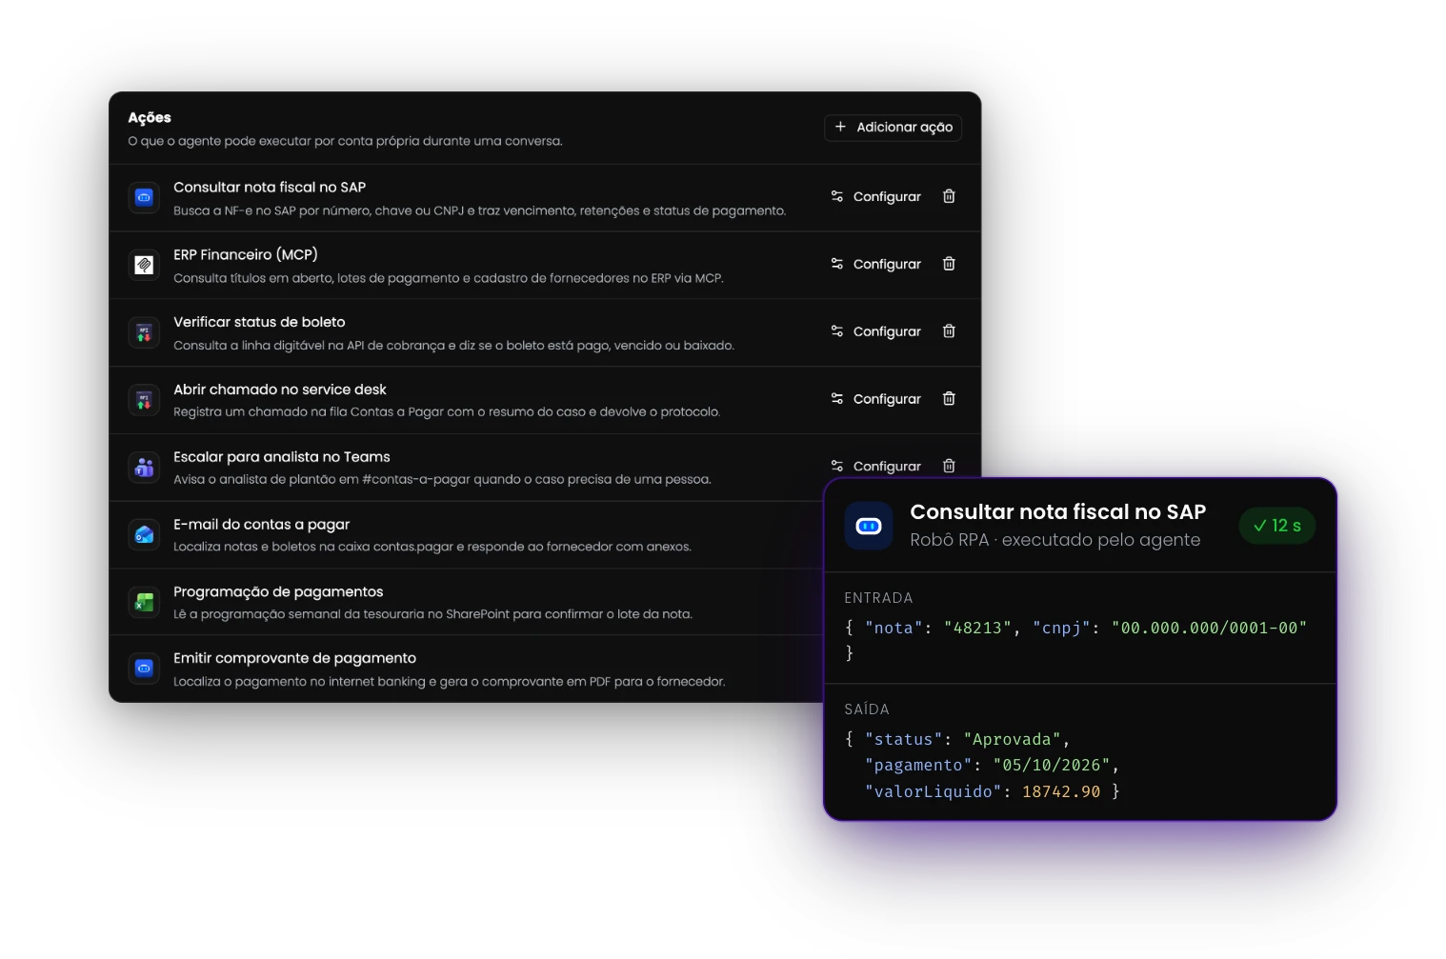Open Configurar for Abrir chamado no service desk
Viewport: 1446px width, 959px height.
tap(875, 399)
